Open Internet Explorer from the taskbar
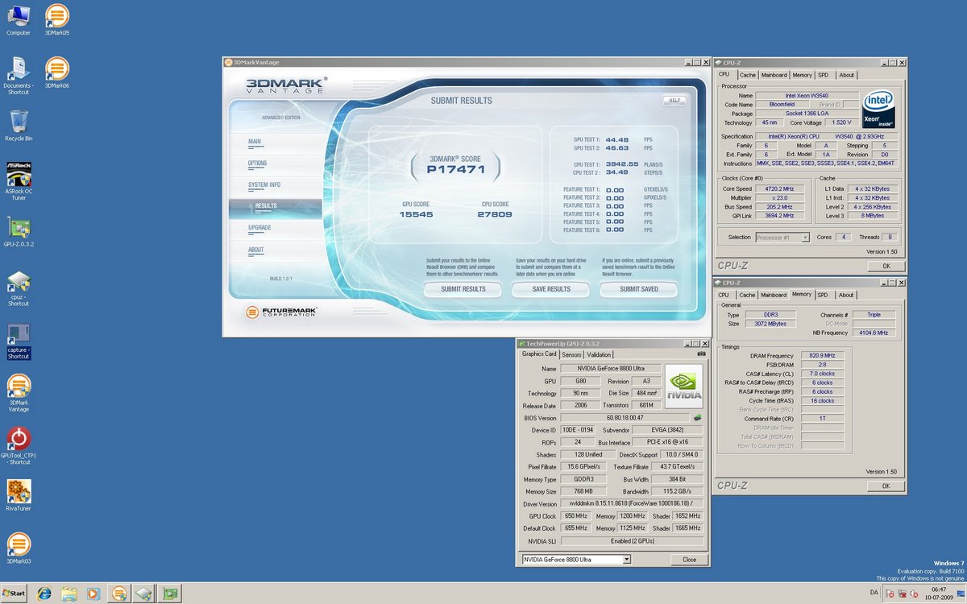The height and width of the screenshot is (604, 967). click(44, 594)
